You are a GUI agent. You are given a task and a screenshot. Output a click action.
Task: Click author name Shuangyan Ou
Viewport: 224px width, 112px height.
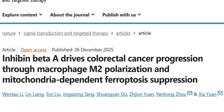111,94
